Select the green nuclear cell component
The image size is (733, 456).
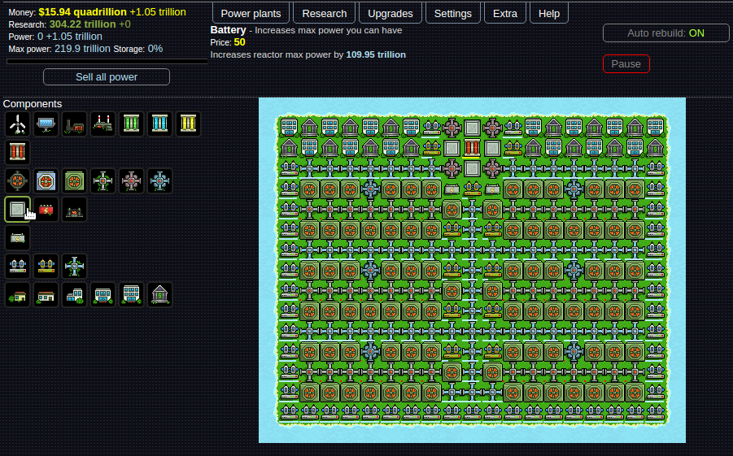point(132,124)
